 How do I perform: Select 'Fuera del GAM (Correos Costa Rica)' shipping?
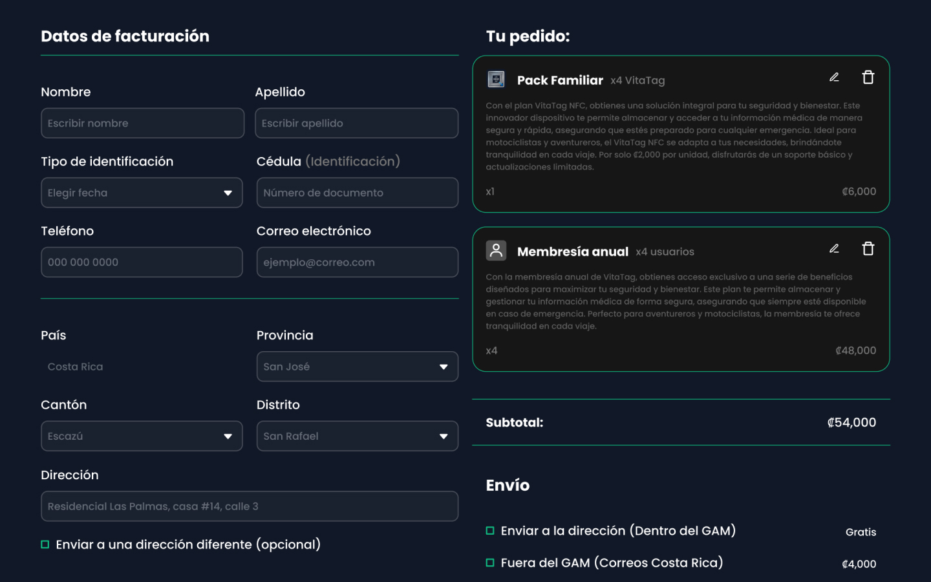pyautogui.click(x=490, y=563)
